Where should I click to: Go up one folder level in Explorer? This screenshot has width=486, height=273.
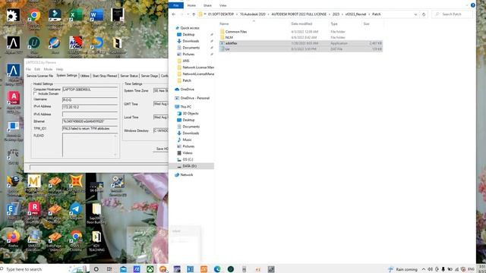pyautogui.click(x=194, y=14)
